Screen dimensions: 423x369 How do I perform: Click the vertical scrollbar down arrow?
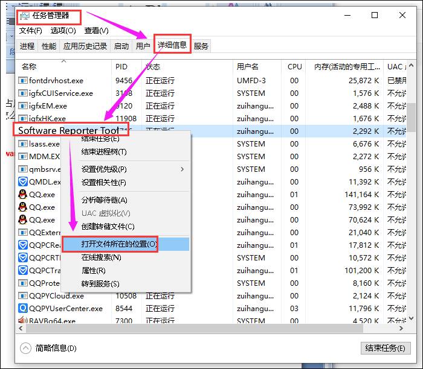411,318
